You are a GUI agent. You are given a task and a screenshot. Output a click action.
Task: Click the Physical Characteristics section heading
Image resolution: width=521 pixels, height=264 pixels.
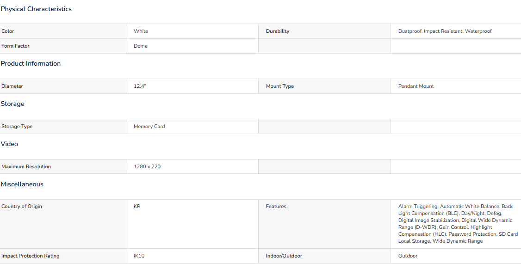(36, 9)
